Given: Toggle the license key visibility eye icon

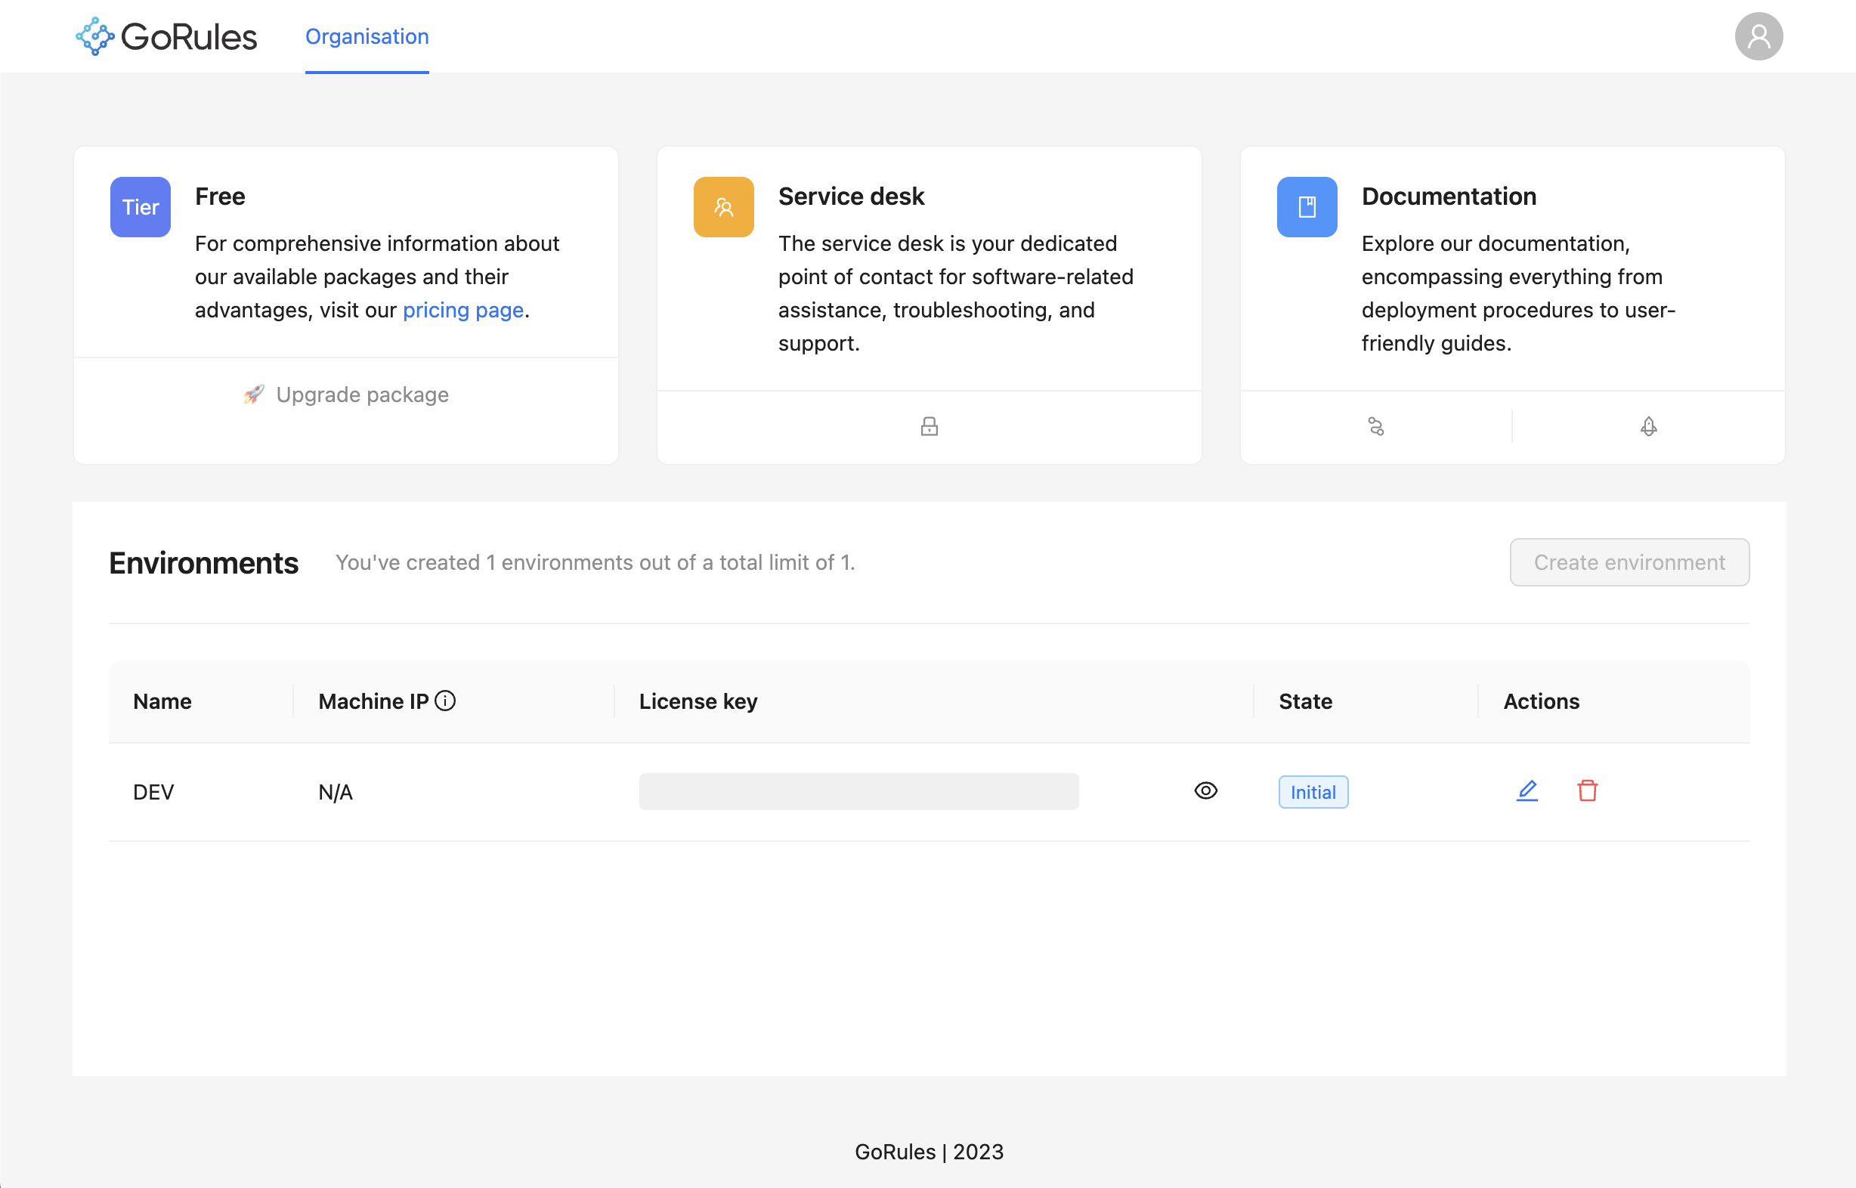Looking at the screenshot, I should (x=1204, y=791).
